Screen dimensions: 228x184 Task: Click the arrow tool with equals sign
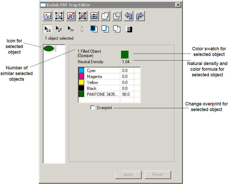coord(71,29)
